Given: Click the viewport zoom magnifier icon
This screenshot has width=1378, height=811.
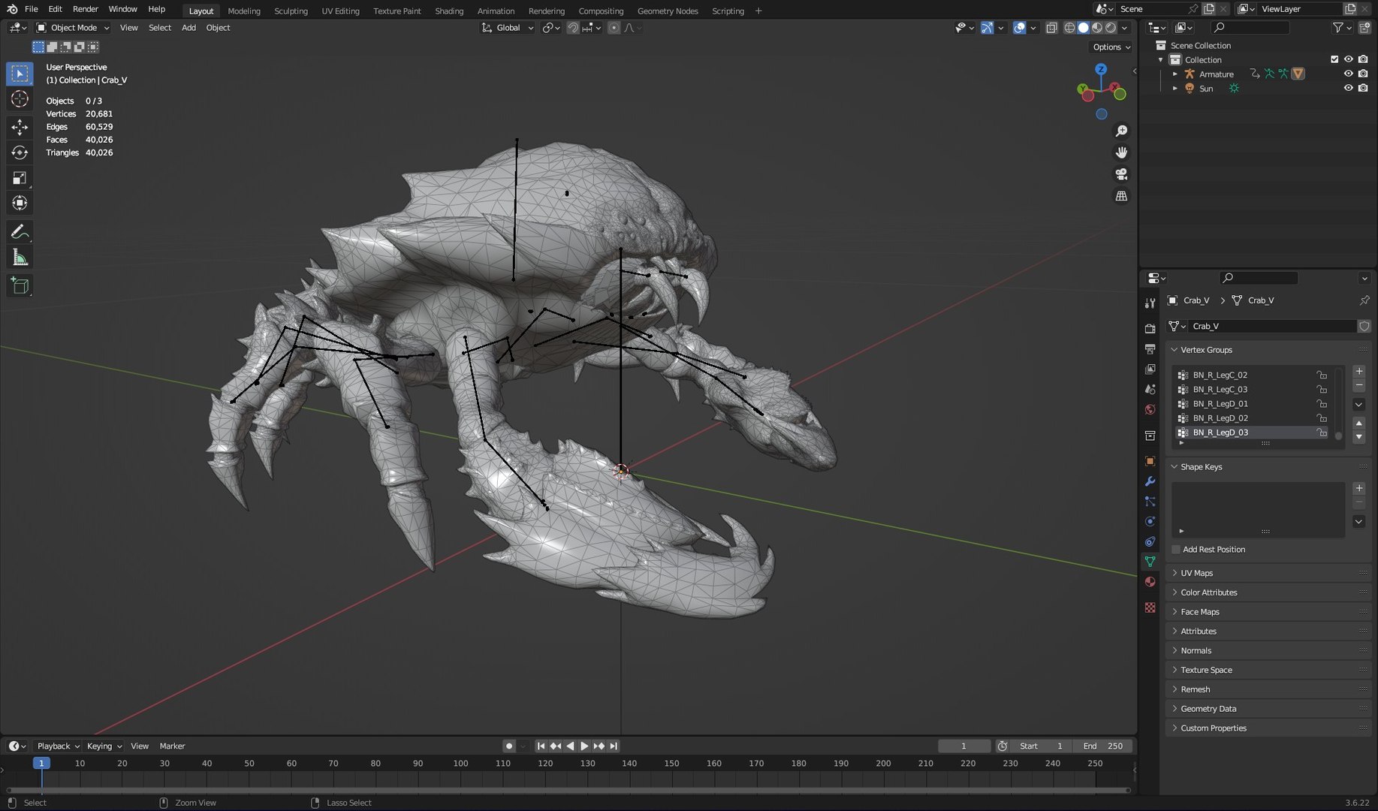Looking at the screenshot, I should [1121, 131].
